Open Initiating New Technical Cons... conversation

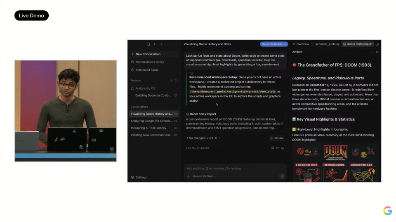pyautogui.click(x=154, y=135)
